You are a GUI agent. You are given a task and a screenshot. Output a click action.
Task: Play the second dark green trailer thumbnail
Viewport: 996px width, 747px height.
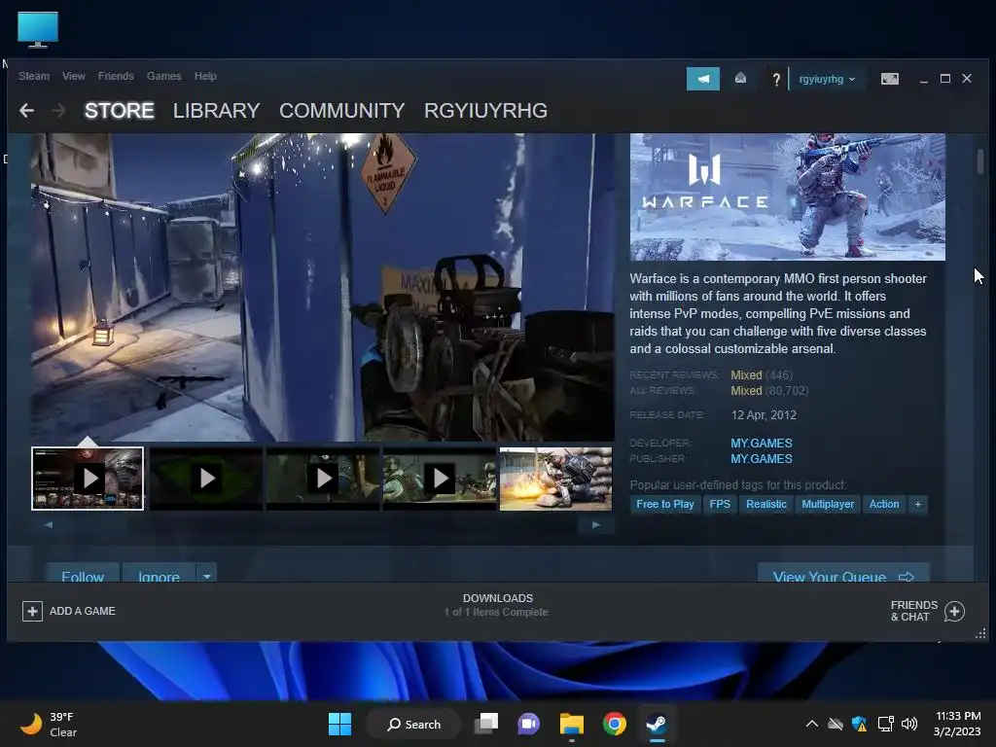pyautogui.click(x=206, y=479)
